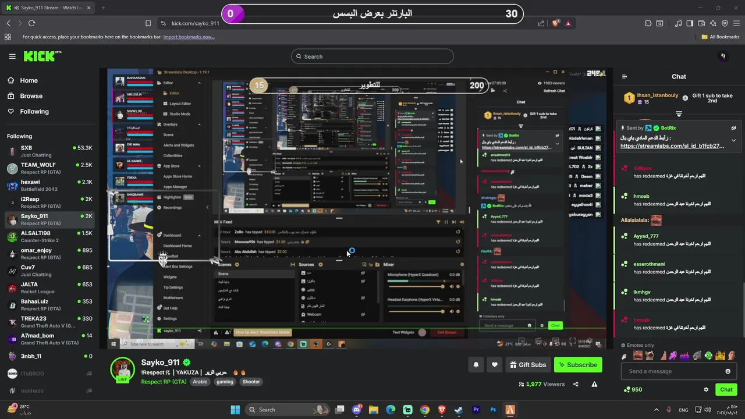Click the green Chat send button
This screenshot has height=419, width=745.
pyautogui.click(x=726, y=389)
